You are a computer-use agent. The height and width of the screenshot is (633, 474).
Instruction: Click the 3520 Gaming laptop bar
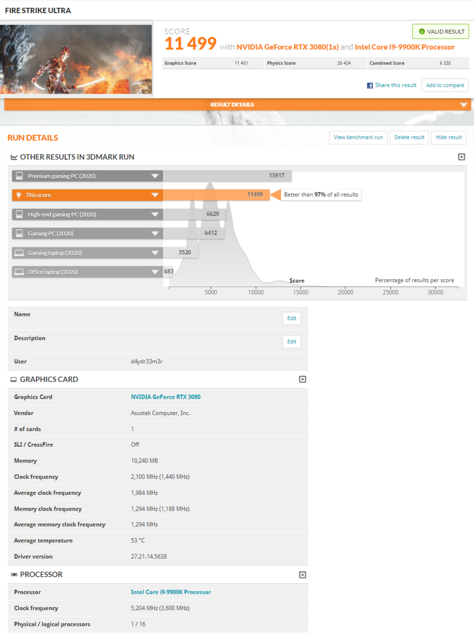181,253
